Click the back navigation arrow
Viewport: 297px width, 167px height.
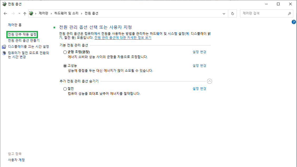5,13
